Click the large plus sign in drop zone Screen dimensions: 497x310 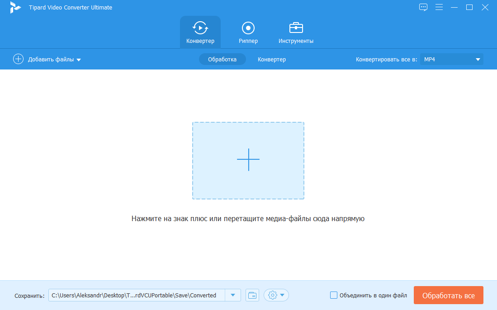248,160
